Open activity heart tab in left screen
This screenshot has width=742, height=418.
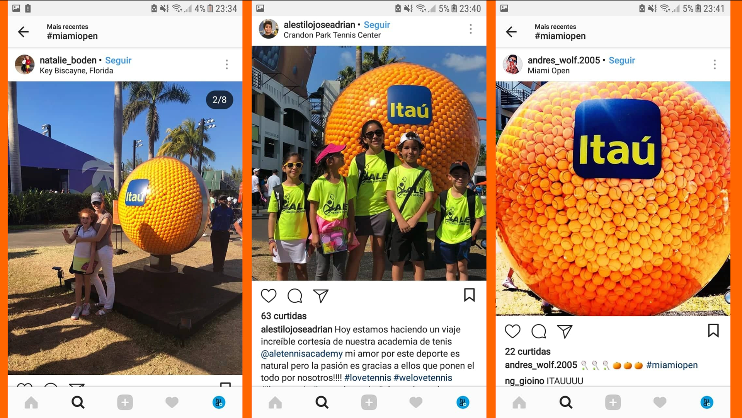coord(172,403)
